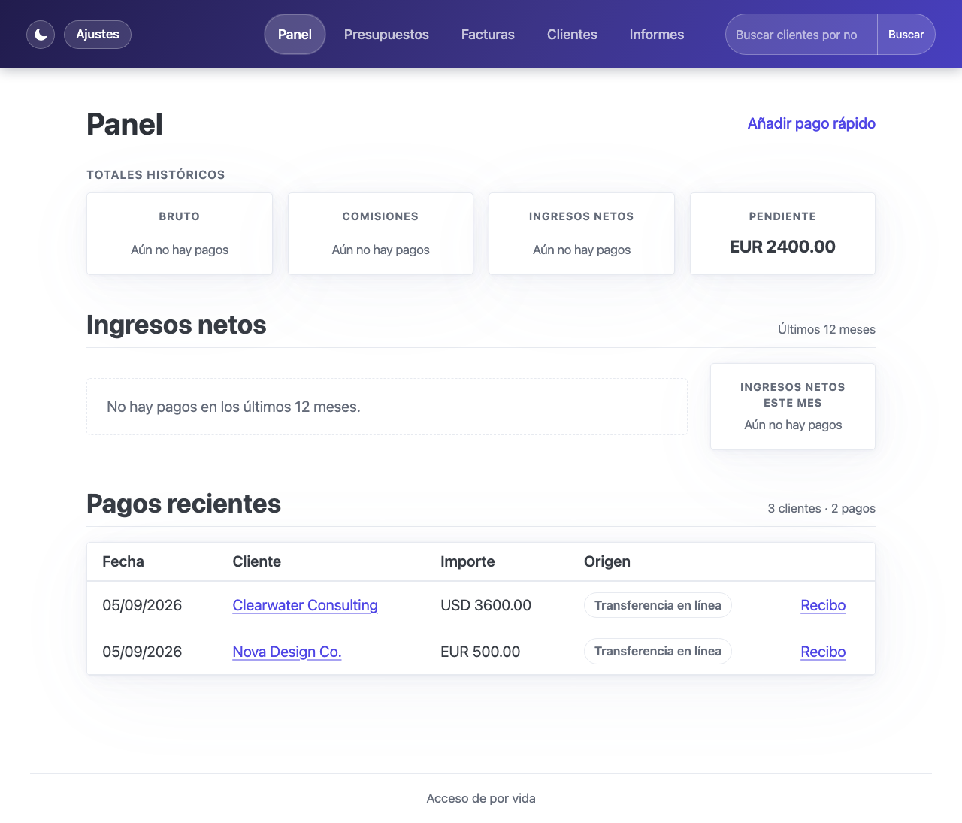Open the Nova Design Co. client link
The image size is (962, 823).
(x=287, y=652)
